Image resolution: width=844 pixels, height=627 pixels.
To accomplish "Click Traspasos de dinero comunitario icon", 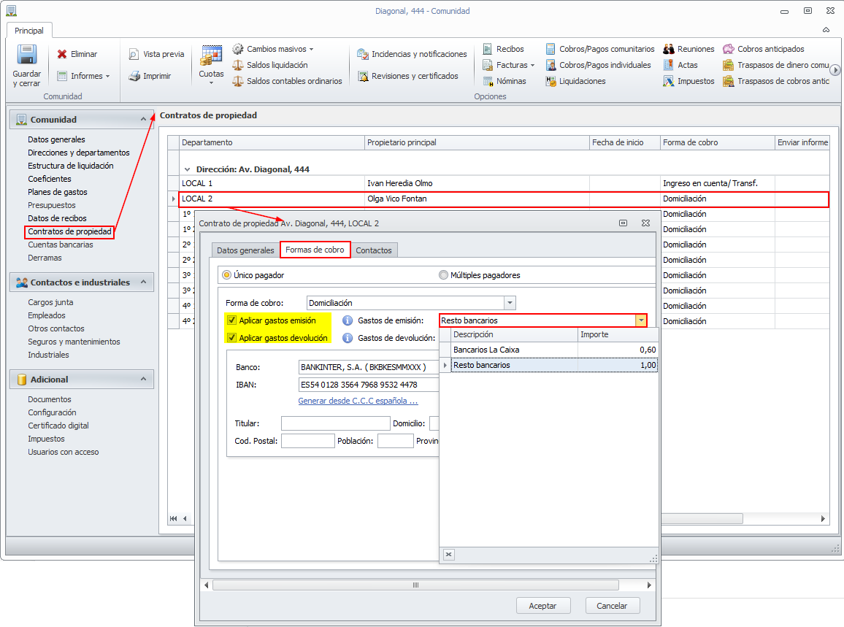I will 728,65.
